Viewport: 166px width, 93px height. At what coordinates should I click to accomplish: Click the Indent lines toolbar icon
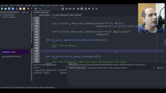pyautogui.click(x=67, y=9)
